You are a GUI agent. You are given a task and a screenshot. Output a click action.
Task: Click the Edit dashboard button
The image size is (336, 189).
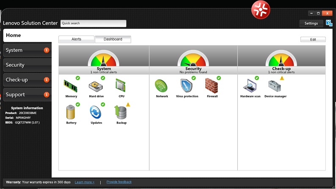(x=313, y=39)
